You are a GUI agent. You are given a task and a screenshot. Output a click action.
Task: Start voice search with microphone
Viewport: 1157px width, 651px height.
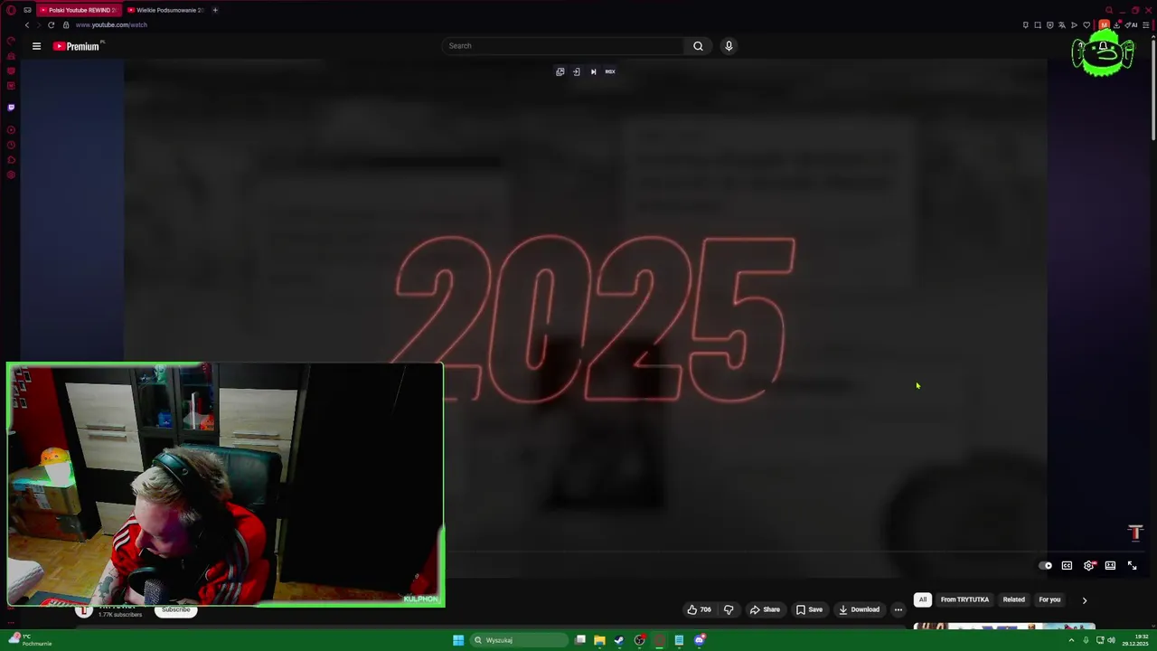pos(729,46)
